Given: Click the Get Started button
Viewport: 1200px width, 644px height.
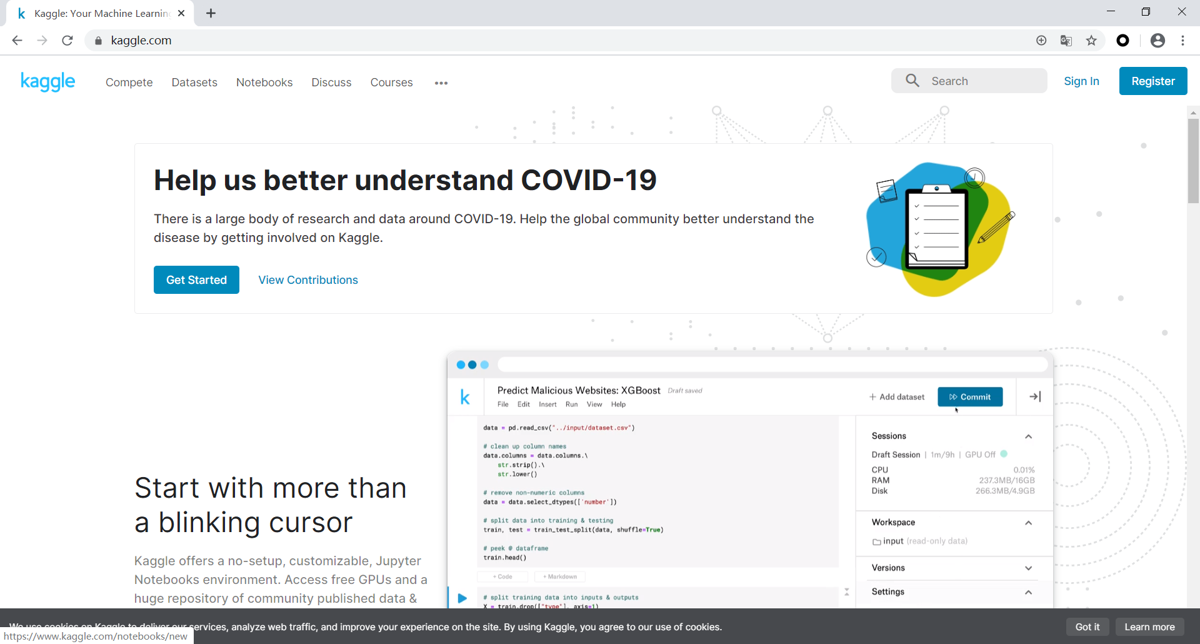Looking at the screenshot, I should point(196,280).
